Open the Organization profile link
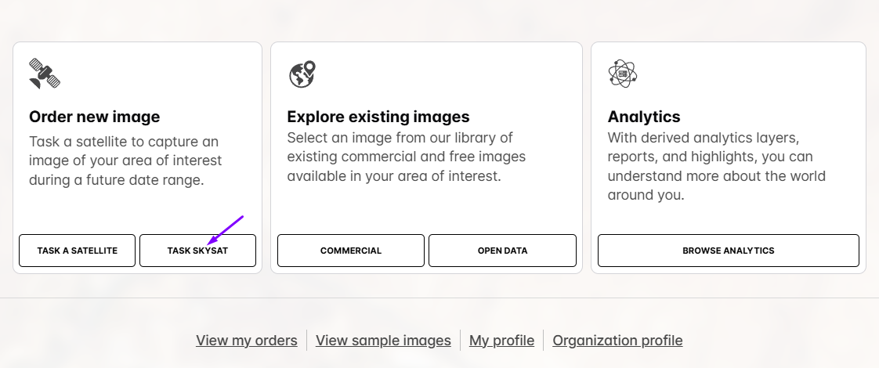Screen dimensions: 879x368 click(617, 341)
